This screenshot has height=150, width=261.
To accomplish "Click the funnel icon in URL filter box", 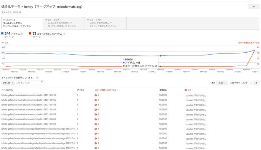I will pyautogui.click(x=42, y=82).
